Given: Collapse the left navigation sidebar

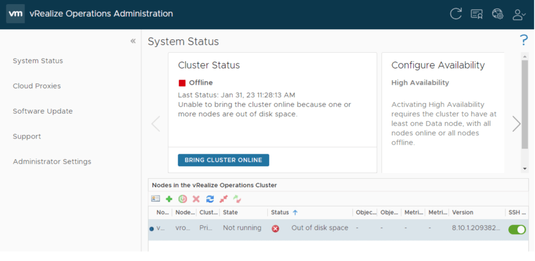Looking at the screenshot, I should [133, 41].
